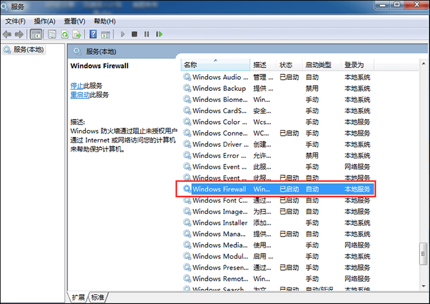Select the Windows Conne... service row
The width and height of the screenshot is (430, 304).
click(278, 133)
